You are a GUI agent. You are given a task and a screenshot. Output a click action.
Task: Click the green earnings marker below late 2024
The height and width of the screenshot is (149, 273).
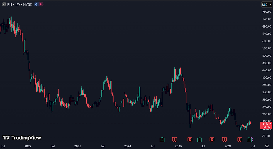(162, 140)
